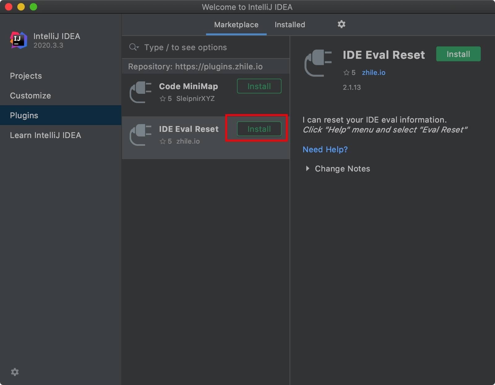Follow the Need Help? link
Image resolution: width=495 pixels, height=385 pixels.
click(x=325, y=149)
